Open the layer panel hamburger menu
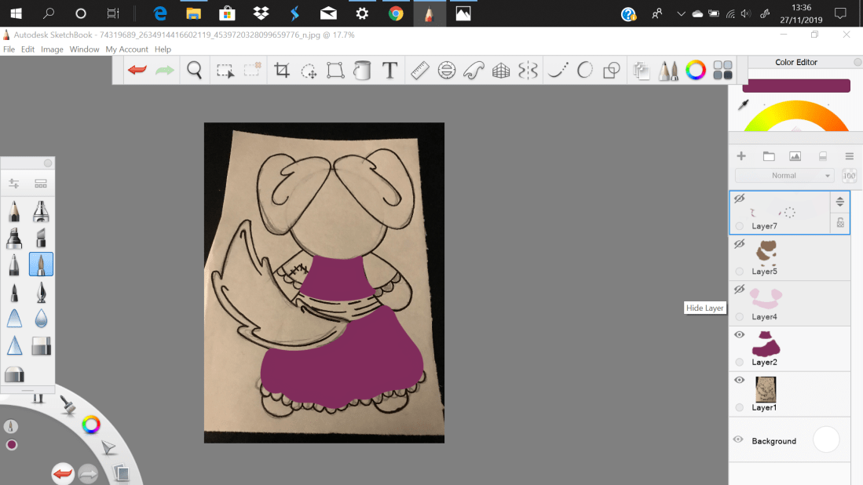The height and width of the screenshot is (485, 863). [849, 156]
